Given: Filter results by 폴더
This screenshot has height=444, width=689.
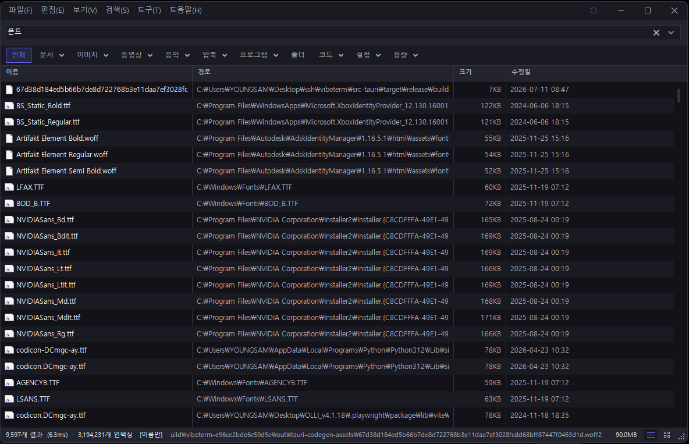Looking at the screenshot, I should pyautogui.click(x=297, y=55).
